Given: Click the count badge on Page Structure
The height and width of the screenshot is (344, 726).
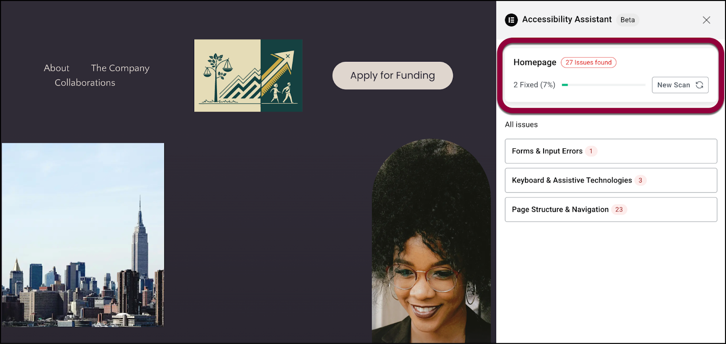Looking at the screenshot, I should coord(619,209).
